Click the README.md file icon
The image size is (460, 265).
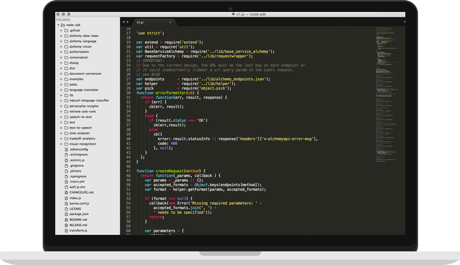[x=66, y=219]
